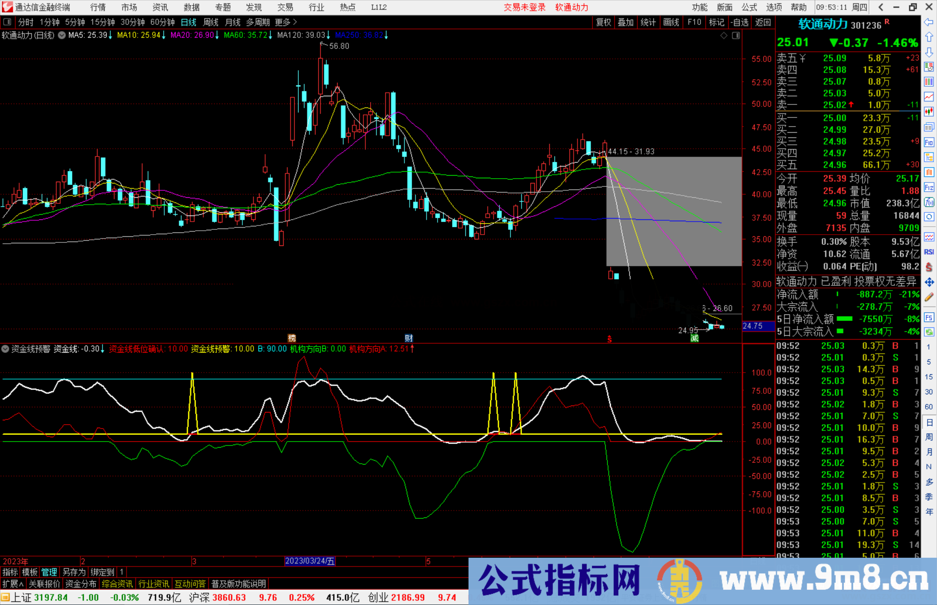Image resolution: width=937 pixels, height=605 pixels.
Task: Open the 综合资讯 tab at bottom
Action: (x=117, y=584)
